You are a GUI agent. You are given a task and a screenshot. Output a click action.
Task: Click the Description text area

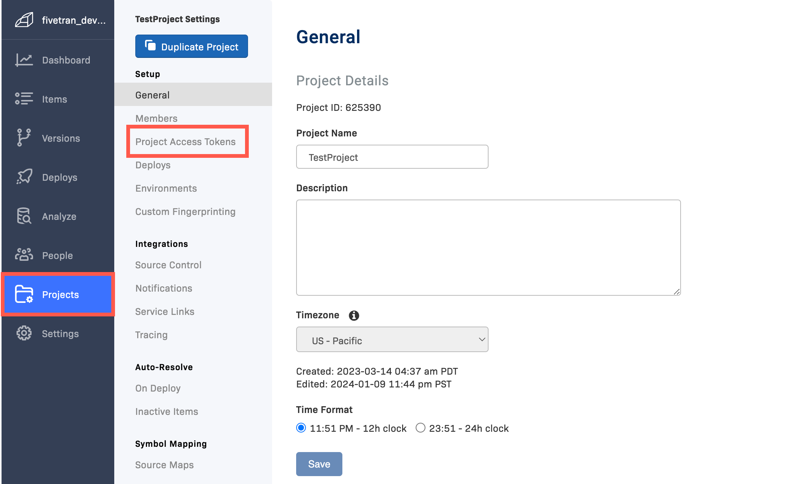point(488,248)
